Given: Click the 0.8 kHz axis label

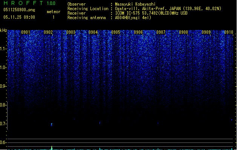Looking at the screenshot, I should coord(3,105).
